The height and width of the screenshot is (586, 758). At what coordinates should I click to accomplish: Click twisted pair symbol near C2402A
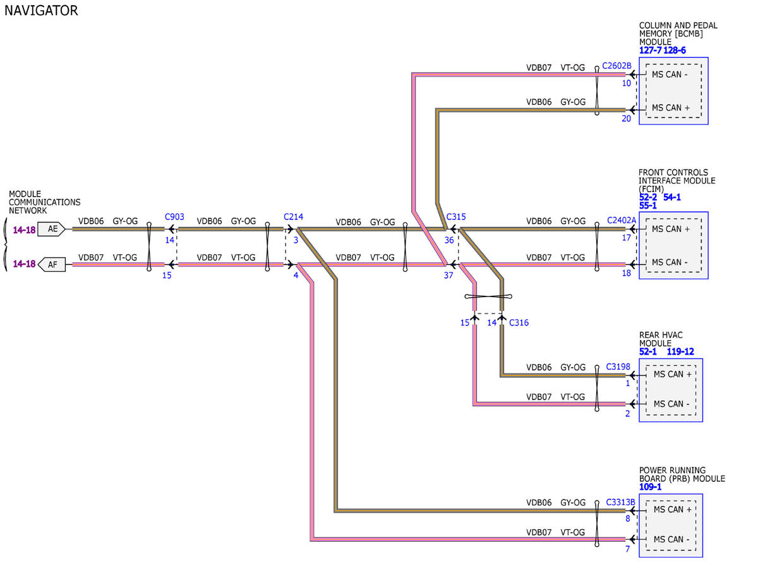597,247
